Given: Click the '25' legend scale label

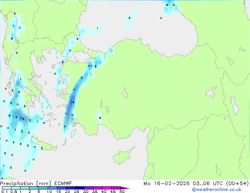Looking at the screenshot, I should coord(76,191).
